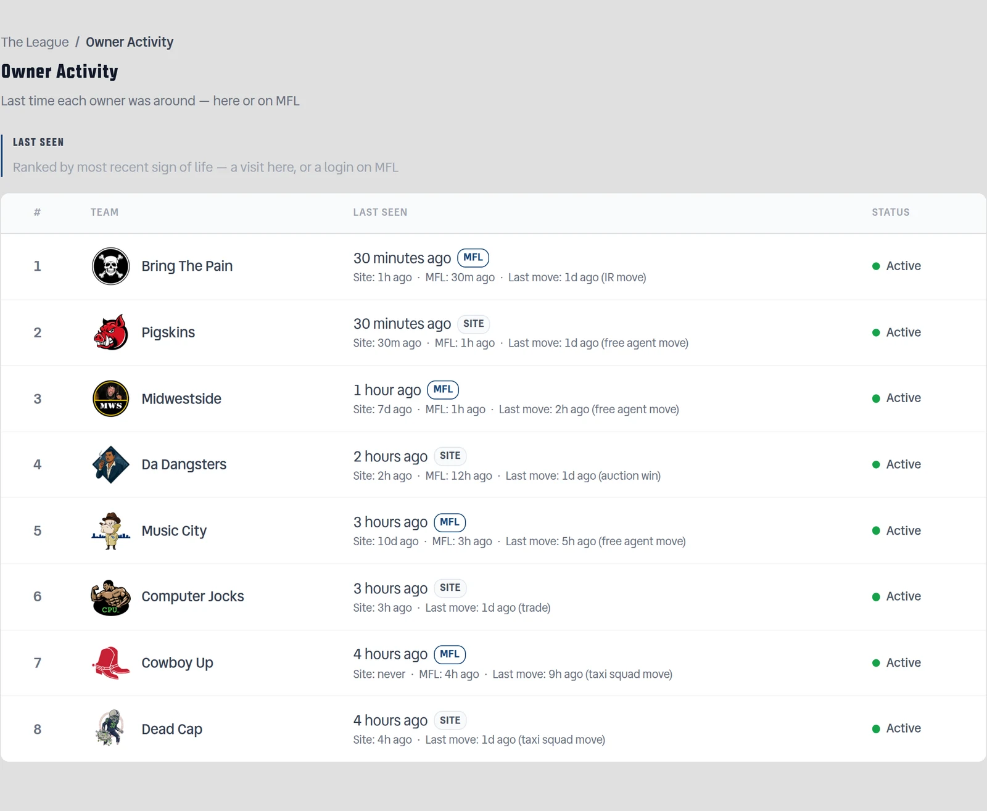This screenshot has width=987, height=811.
Task: Click the Owner Activity breadcrumb
Action: 130,42
